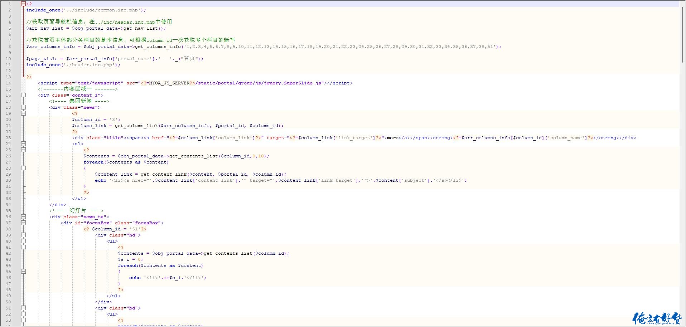Click the vertical scrollbar thumb
This screenshot has width=686, height=327.
tap(683, 34)
